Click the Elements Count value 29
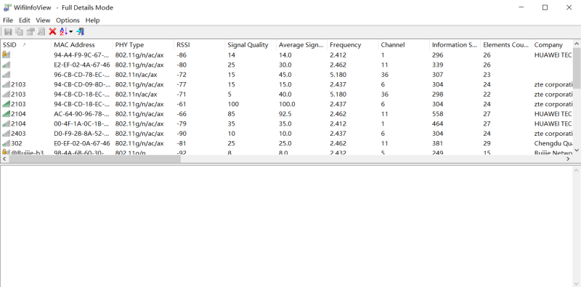This screenshot has width=581, height=287. [x=487, y=144]
